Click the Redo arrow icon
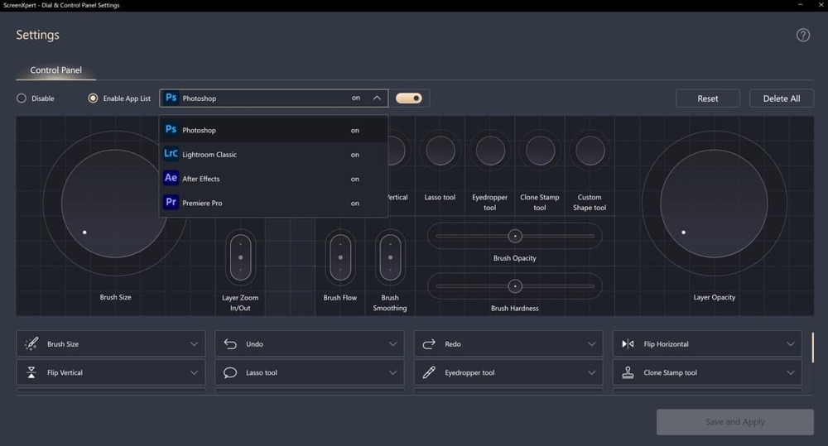 (x=429, y=343)
